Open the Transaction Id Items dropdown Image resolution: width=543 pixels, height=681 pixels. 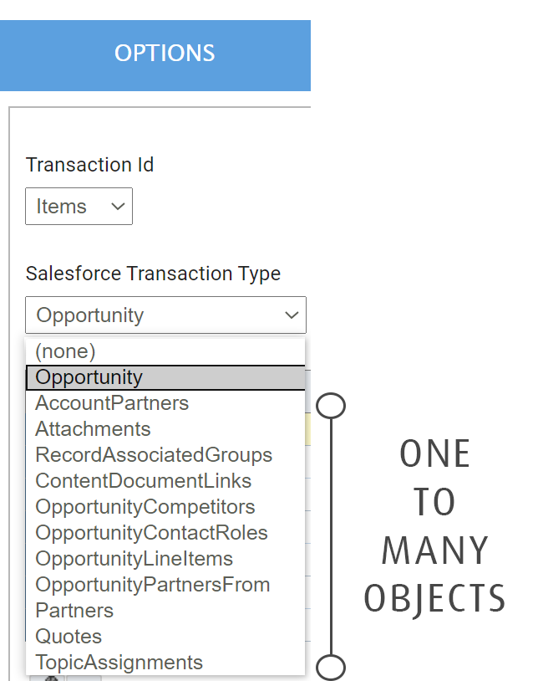(x=79, y=207)
